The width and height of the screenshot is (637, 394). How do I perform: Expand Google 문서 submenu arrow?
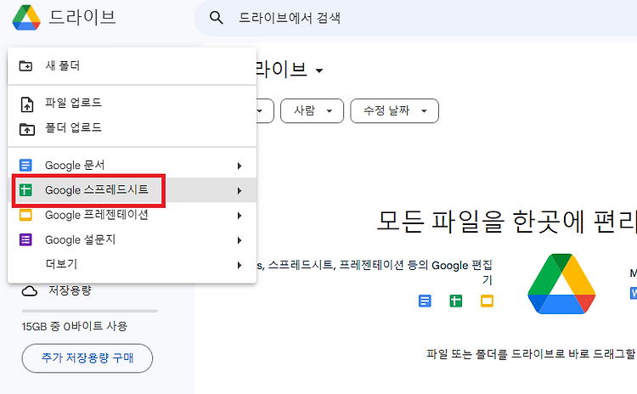click(x=240, y=166)
